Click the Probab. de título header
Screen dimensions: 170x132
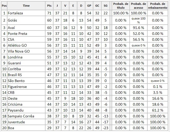pyautogui.click(x=121, y=6)
